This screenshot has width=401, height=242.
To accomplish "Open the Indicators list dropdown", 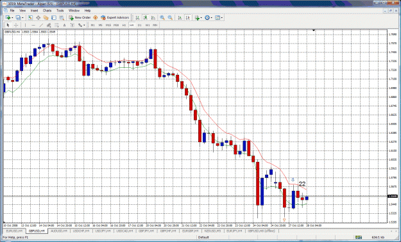I will tap(198, 18).
